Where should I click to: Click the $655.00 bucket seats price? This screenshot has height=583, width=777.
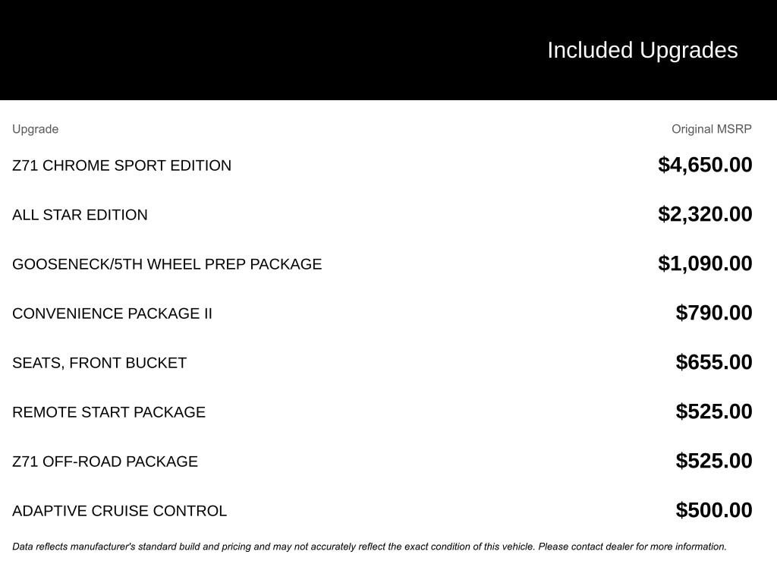click(714, 362)
